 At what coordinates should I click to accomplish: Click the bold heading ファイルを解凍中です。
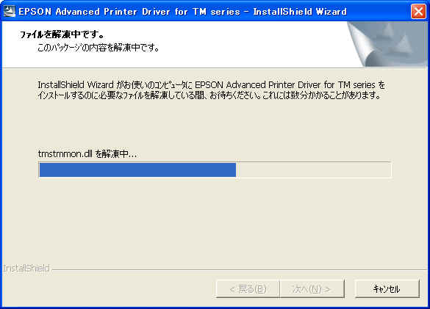click(x=62, y=34)
